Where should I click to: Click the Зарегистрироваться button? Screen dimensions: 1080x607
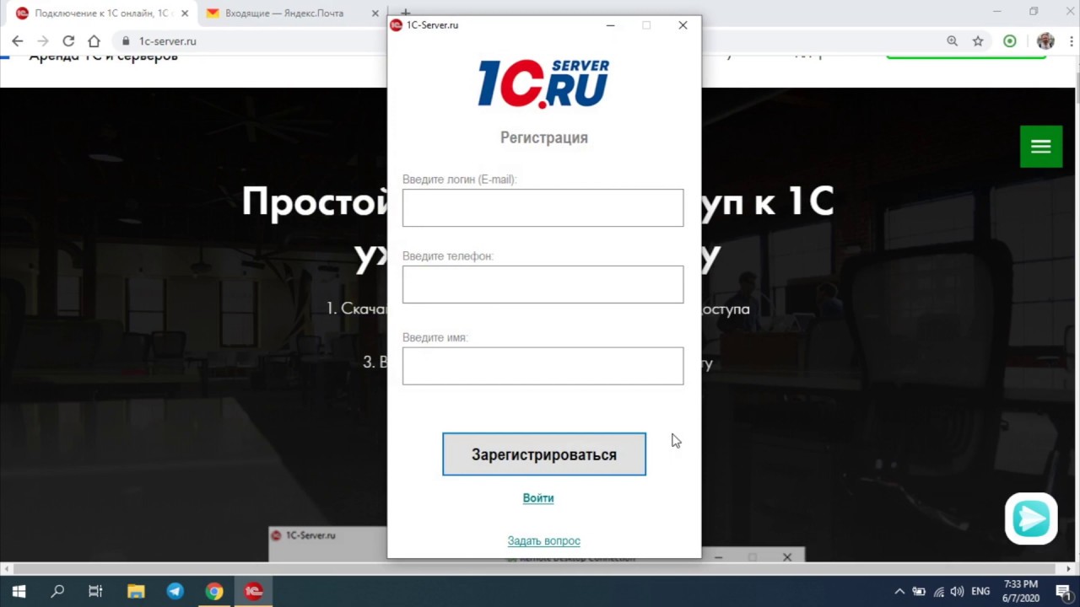point(544,454)
